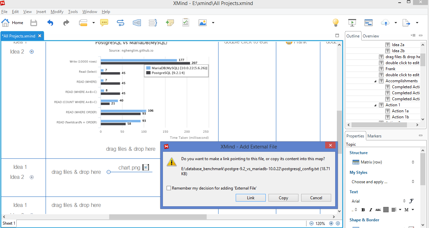
Task: Collapse chart.png subtopic branch
Action: (109, 172)
